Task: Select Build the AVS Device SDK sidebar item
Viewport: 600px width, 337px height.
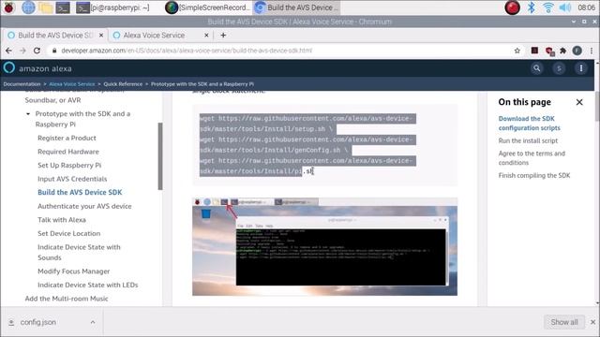Action: point(80,192)
